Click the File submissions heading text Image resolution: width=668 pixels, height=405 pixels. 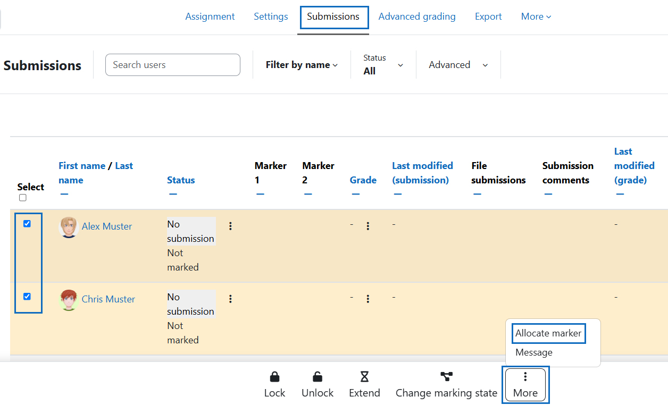[498, 173]
